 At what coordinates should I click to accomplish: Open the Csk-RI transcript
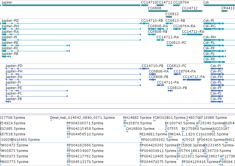(208, 20)
